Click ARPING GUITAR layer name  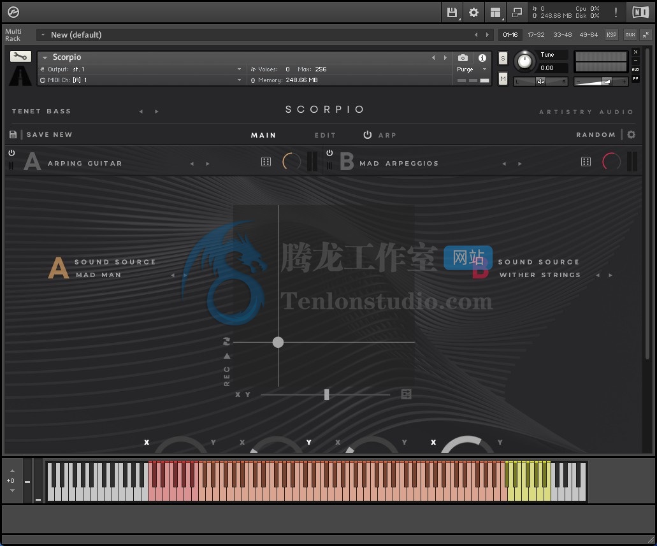pos(85,164)
